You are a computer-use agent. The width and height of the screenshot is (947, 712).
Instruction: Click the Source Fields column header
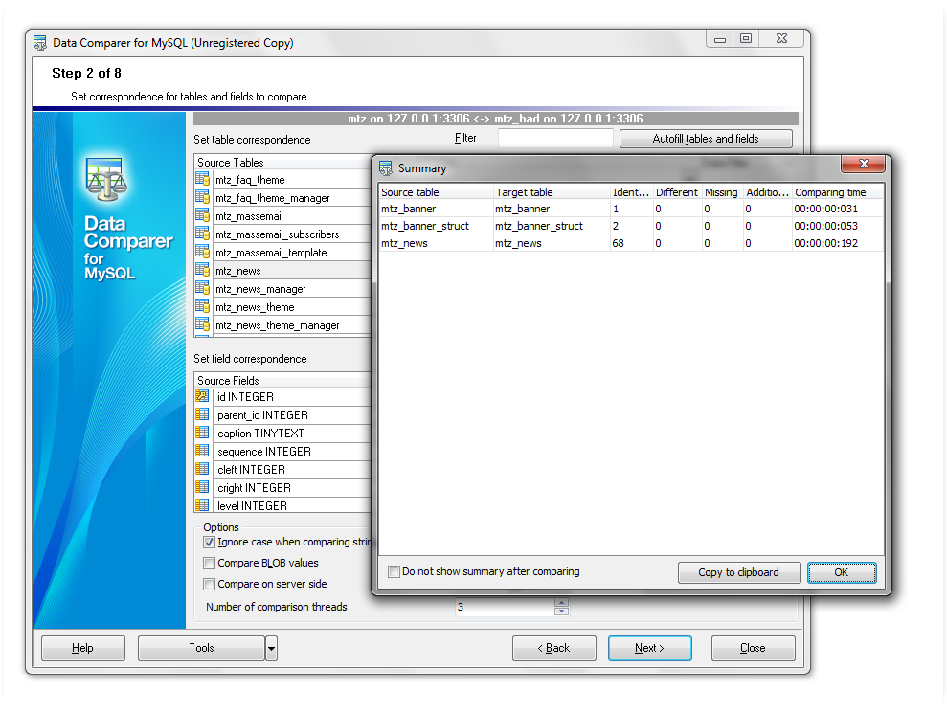pos(282,381)
